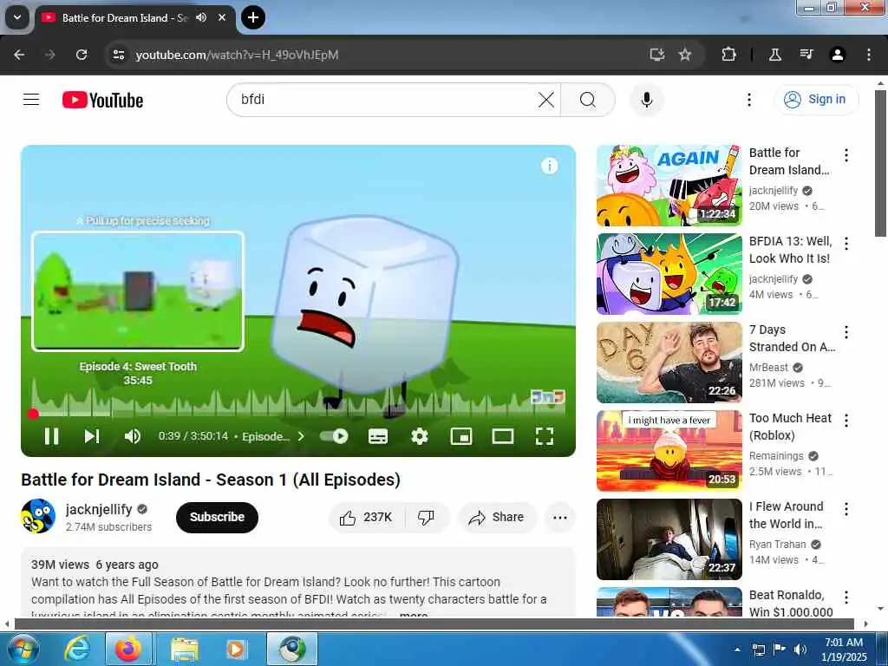View site information icon in address bar
Screen dimensions: 888x666
click(x=118, y=55)
